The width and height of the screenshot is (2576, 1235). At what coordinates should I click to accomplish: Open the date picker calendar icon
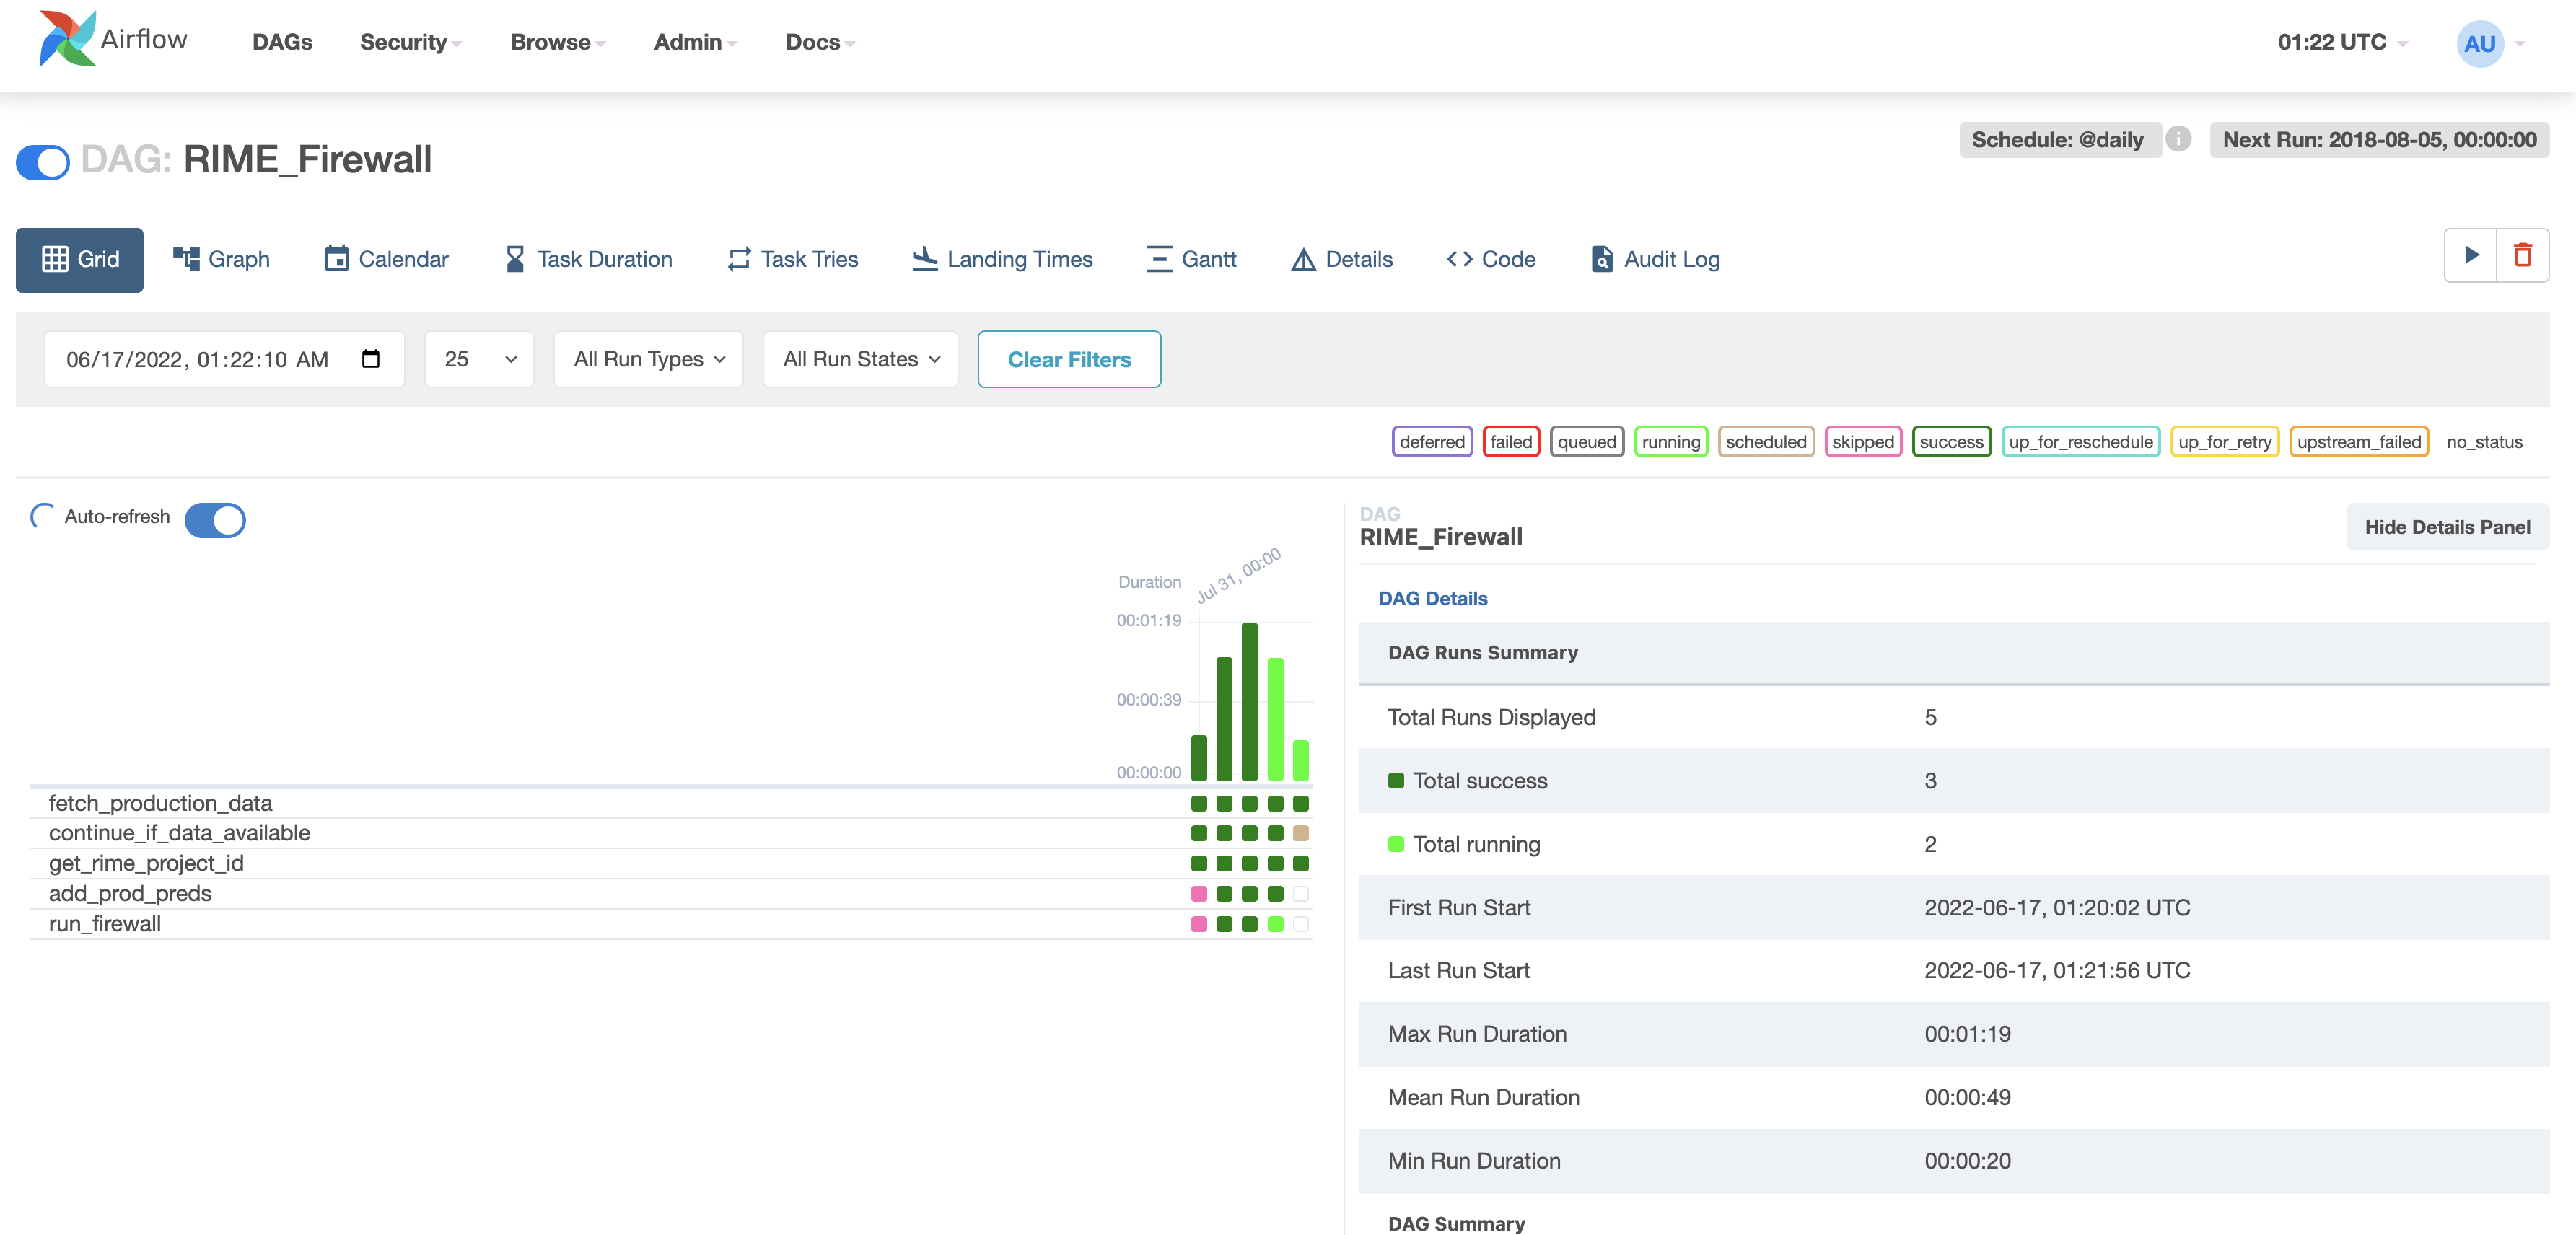[371, 359]
